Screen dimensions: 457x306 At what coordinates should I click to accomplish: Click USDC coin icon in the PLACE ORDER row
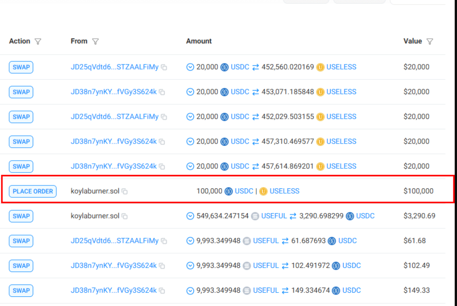[228, 191]
